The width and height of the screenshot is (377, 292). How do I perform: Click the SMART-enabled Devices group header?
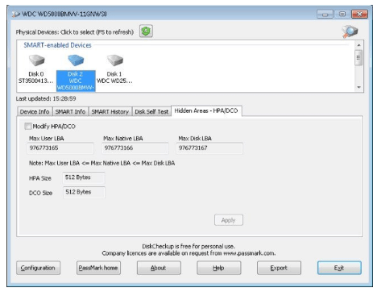[57, 45]
